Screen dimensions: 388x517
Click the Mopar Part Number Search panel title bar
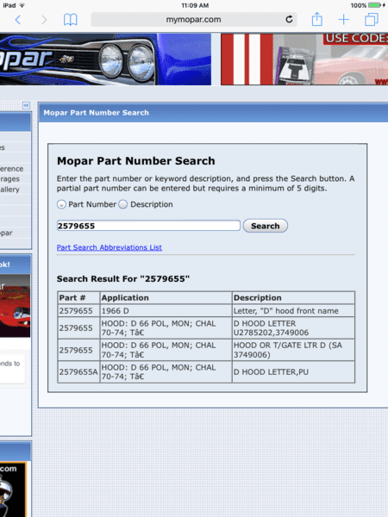(213, 113)
